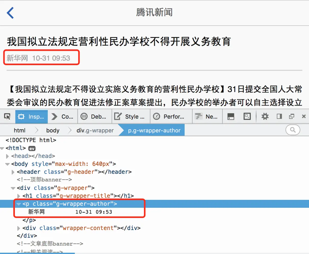Collapse the body node
Viewport: 309px width, 254px height.
pyautogui.click(x=8, y=164)
